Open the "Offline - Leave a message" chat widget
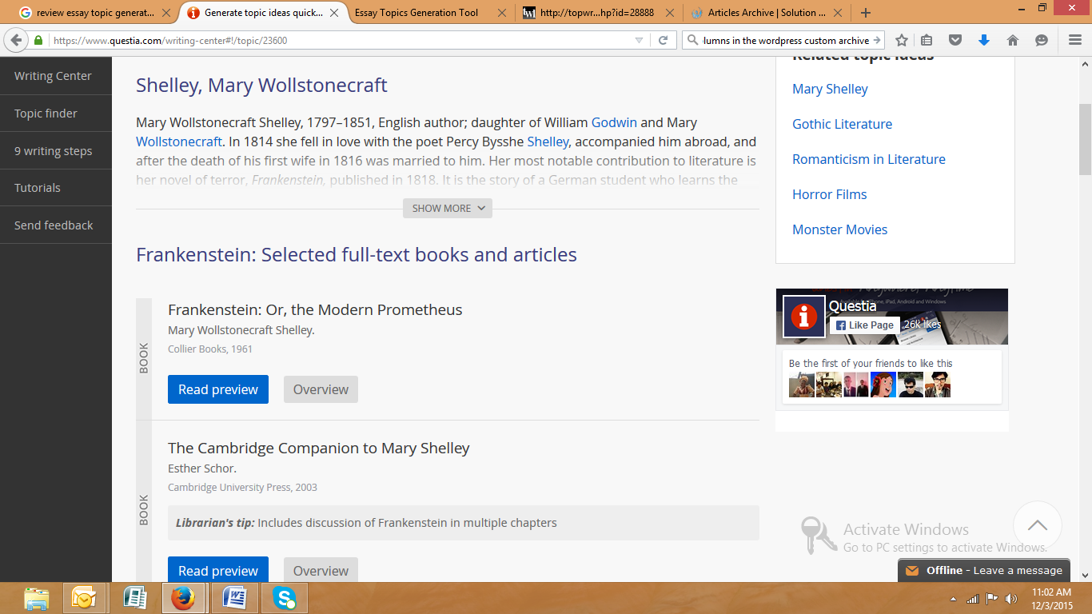This screenshot has height=614, width=1092. click(x=984, y=570)
